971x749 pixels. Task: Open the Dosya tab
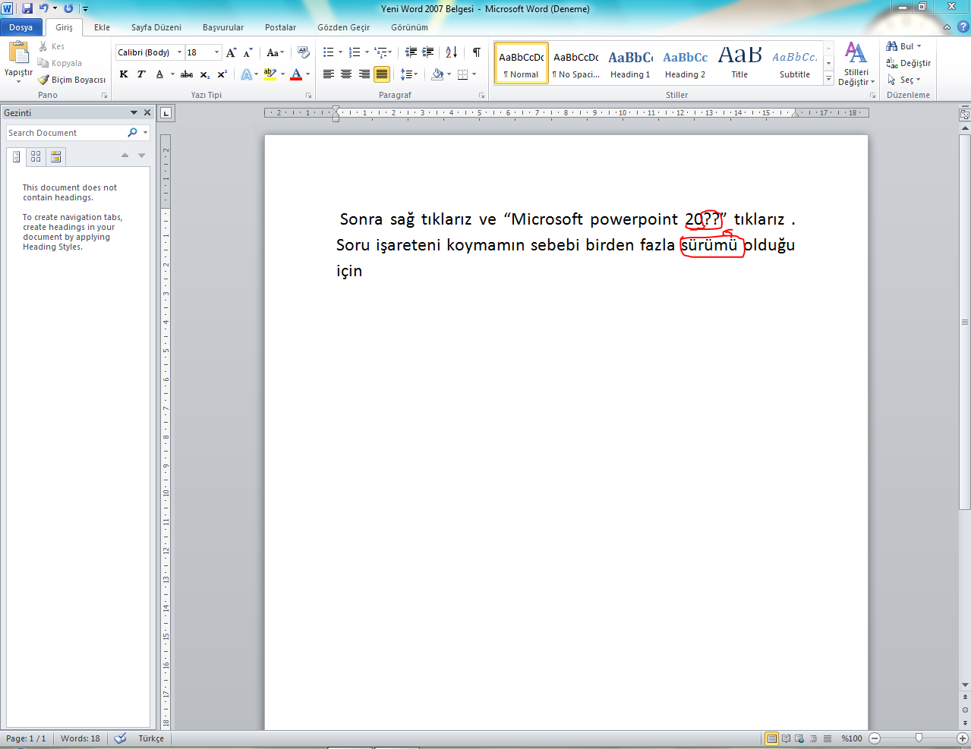point(21,27)
